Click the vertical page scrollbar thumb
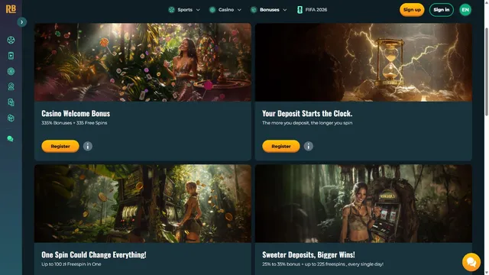Screen dimensions: 489x275 coord(487,72)
